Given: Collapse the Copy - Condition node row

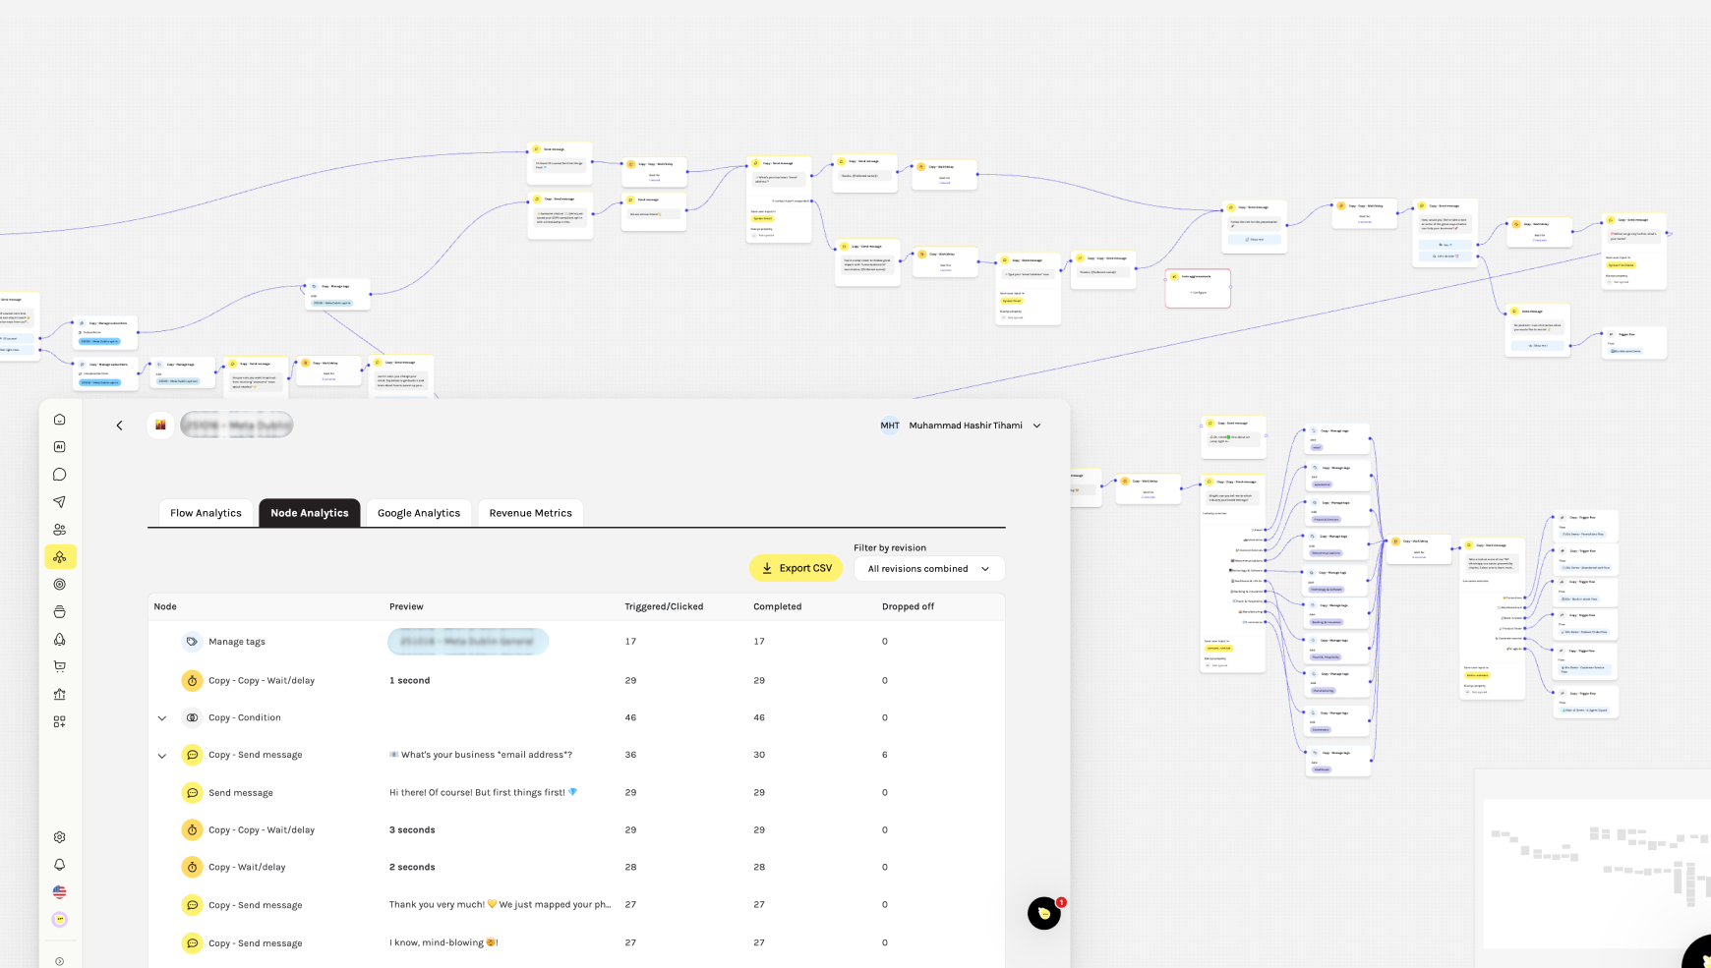Looking at the screenshot, I should point(162,717).
